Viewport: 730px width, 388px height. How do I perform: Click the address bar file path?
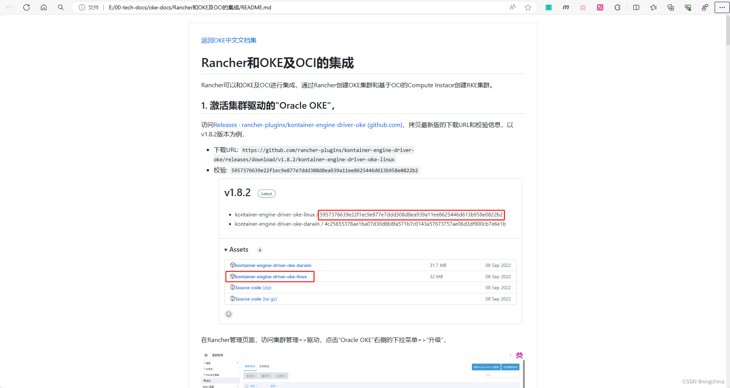coord(190,7)
